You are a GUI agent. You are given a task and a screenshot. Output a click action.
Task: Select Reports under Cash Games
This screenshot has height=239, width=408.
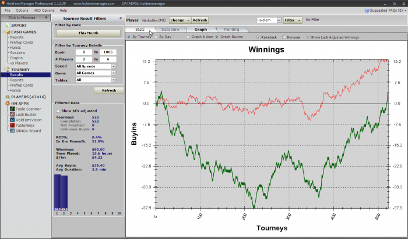click(17, 37)
